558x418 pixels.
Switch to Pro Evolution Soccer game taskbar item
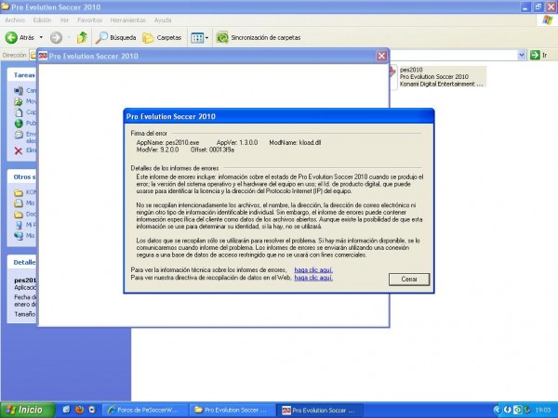320,411
